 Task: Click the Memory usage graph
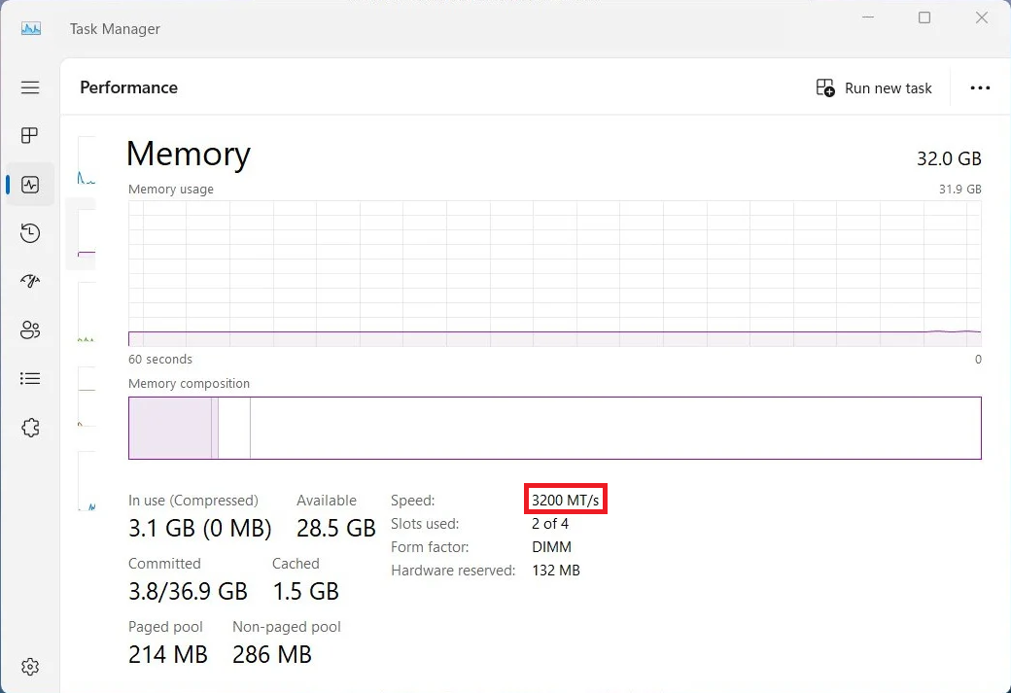(x=554, y=273)
